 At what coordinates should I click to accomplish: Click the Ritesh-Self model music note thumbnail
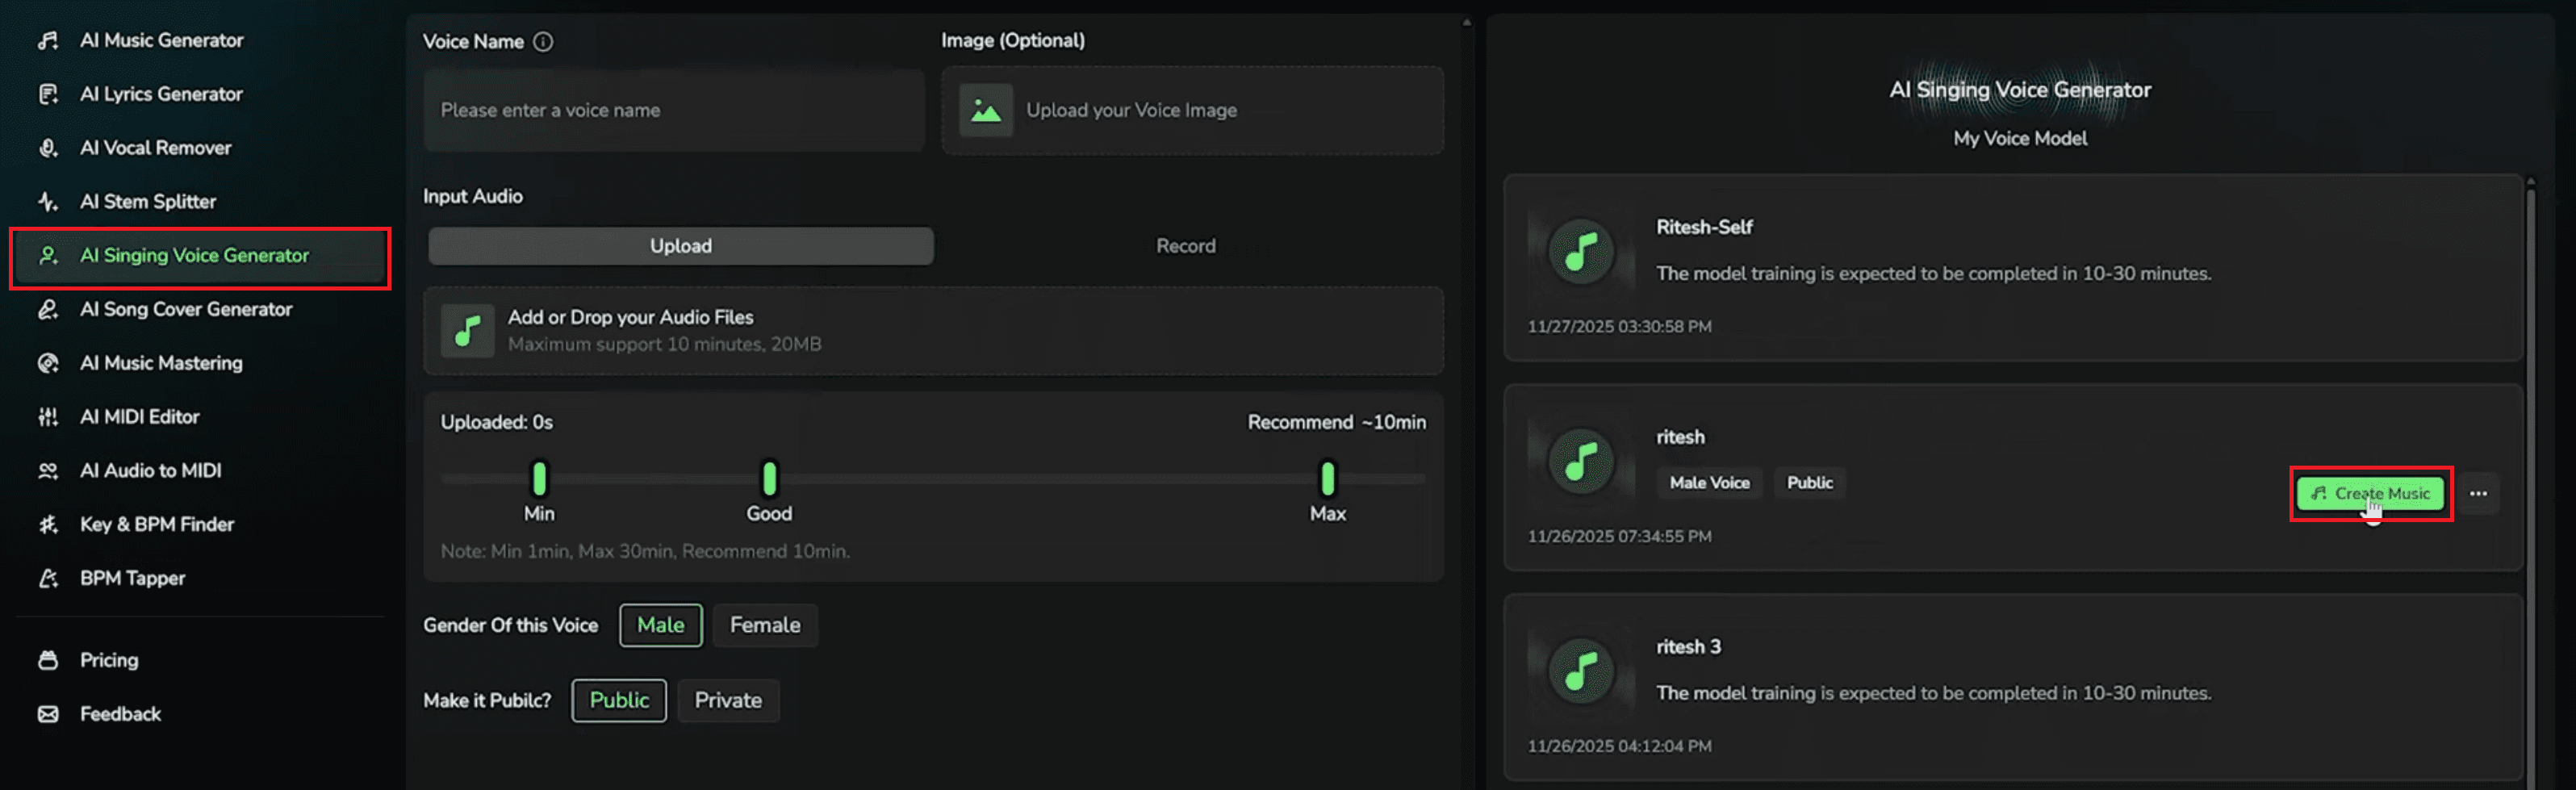pos(1581,251)
